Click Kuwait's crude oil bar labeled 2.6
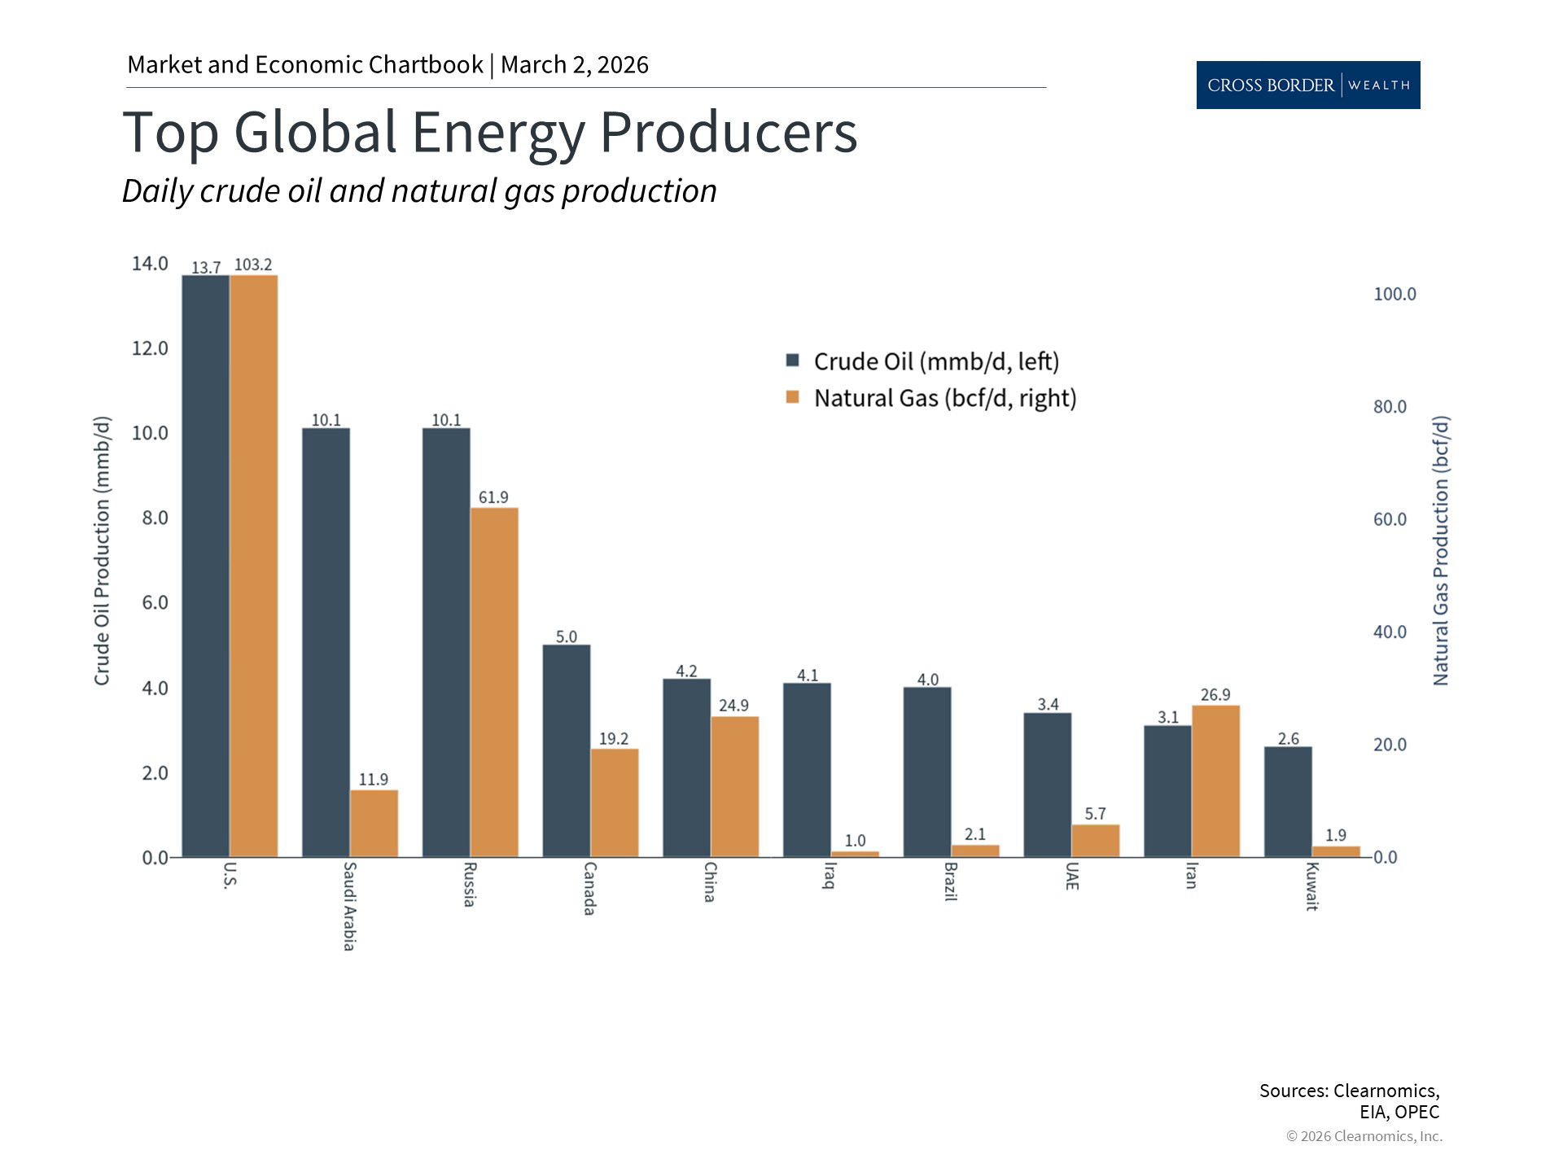This screenshot has height=1172, width=1563. [1288, 802]
